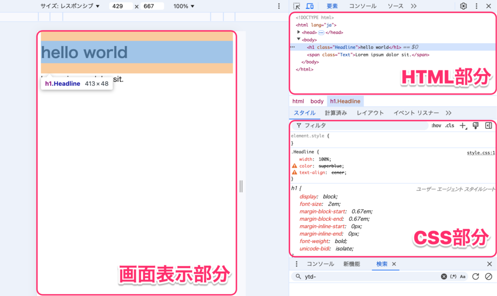Clear search results with the circle-slash icon
The height and width of the screenshot is (296, 497).
[488, 276]
